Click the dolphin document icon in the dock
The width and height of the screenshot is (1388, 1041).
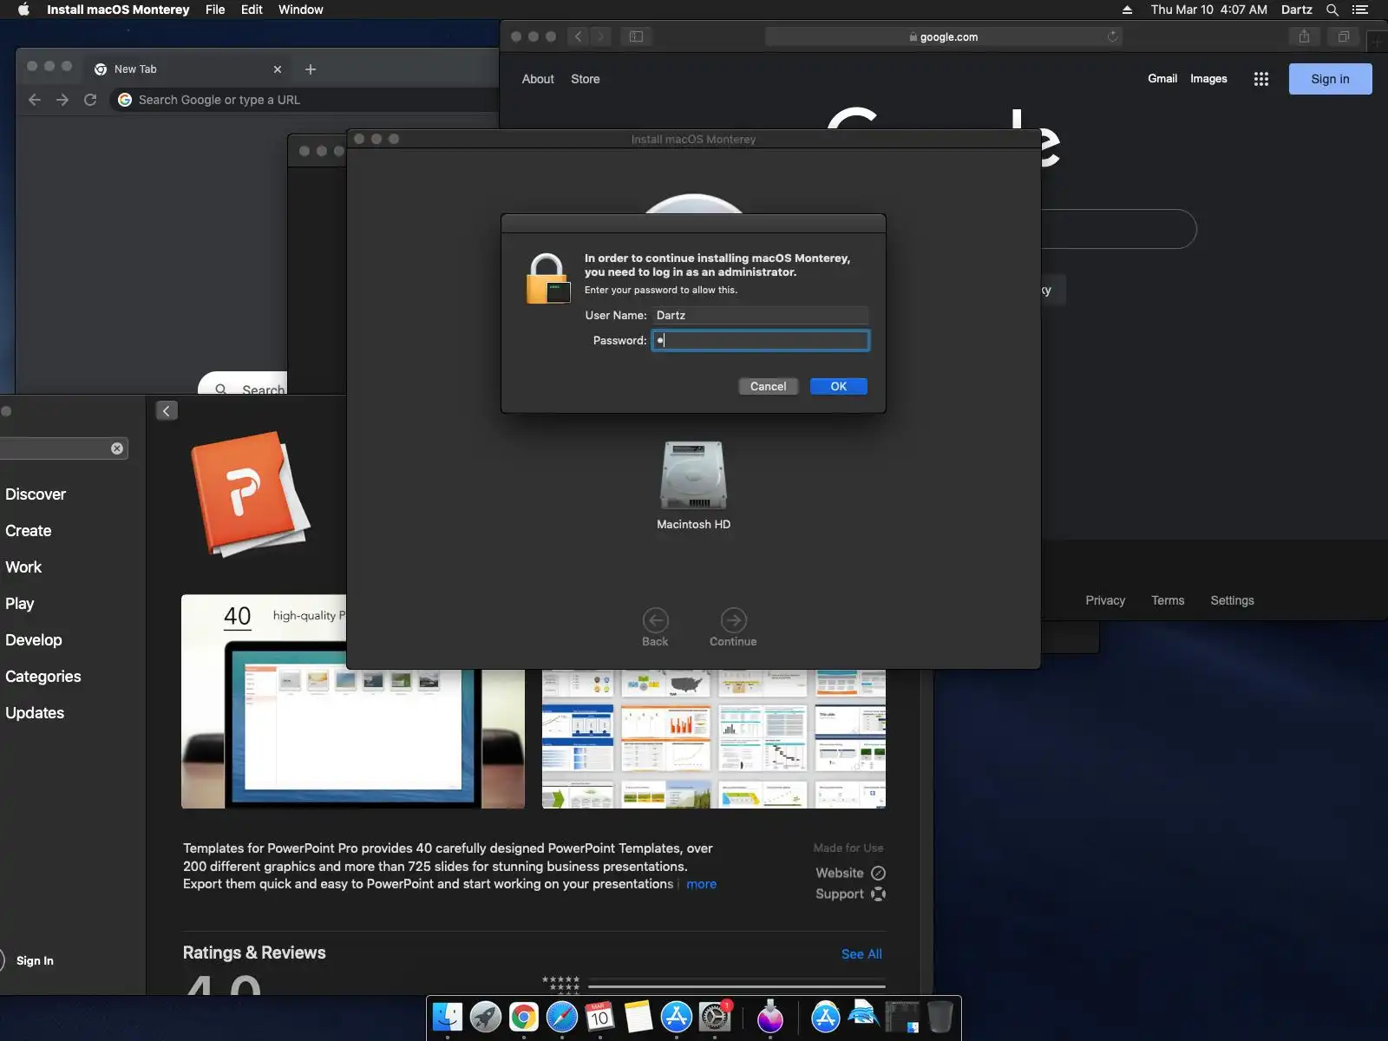click(864, 1015)
